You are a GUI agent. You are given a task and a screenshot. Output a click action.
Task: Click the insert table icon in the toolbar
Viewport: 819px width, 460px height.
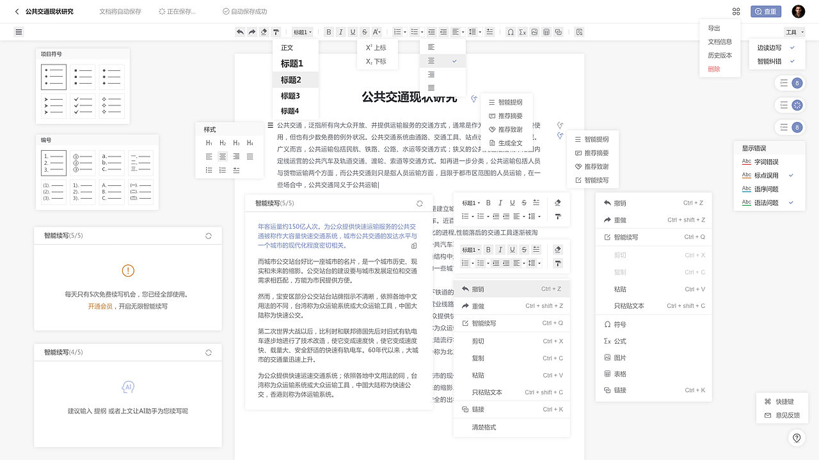pyautogui.click(x=545, y=31)
